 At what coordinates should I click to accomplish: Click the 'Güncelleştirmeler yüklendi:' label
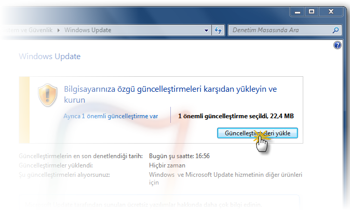(x=56, y=165)
